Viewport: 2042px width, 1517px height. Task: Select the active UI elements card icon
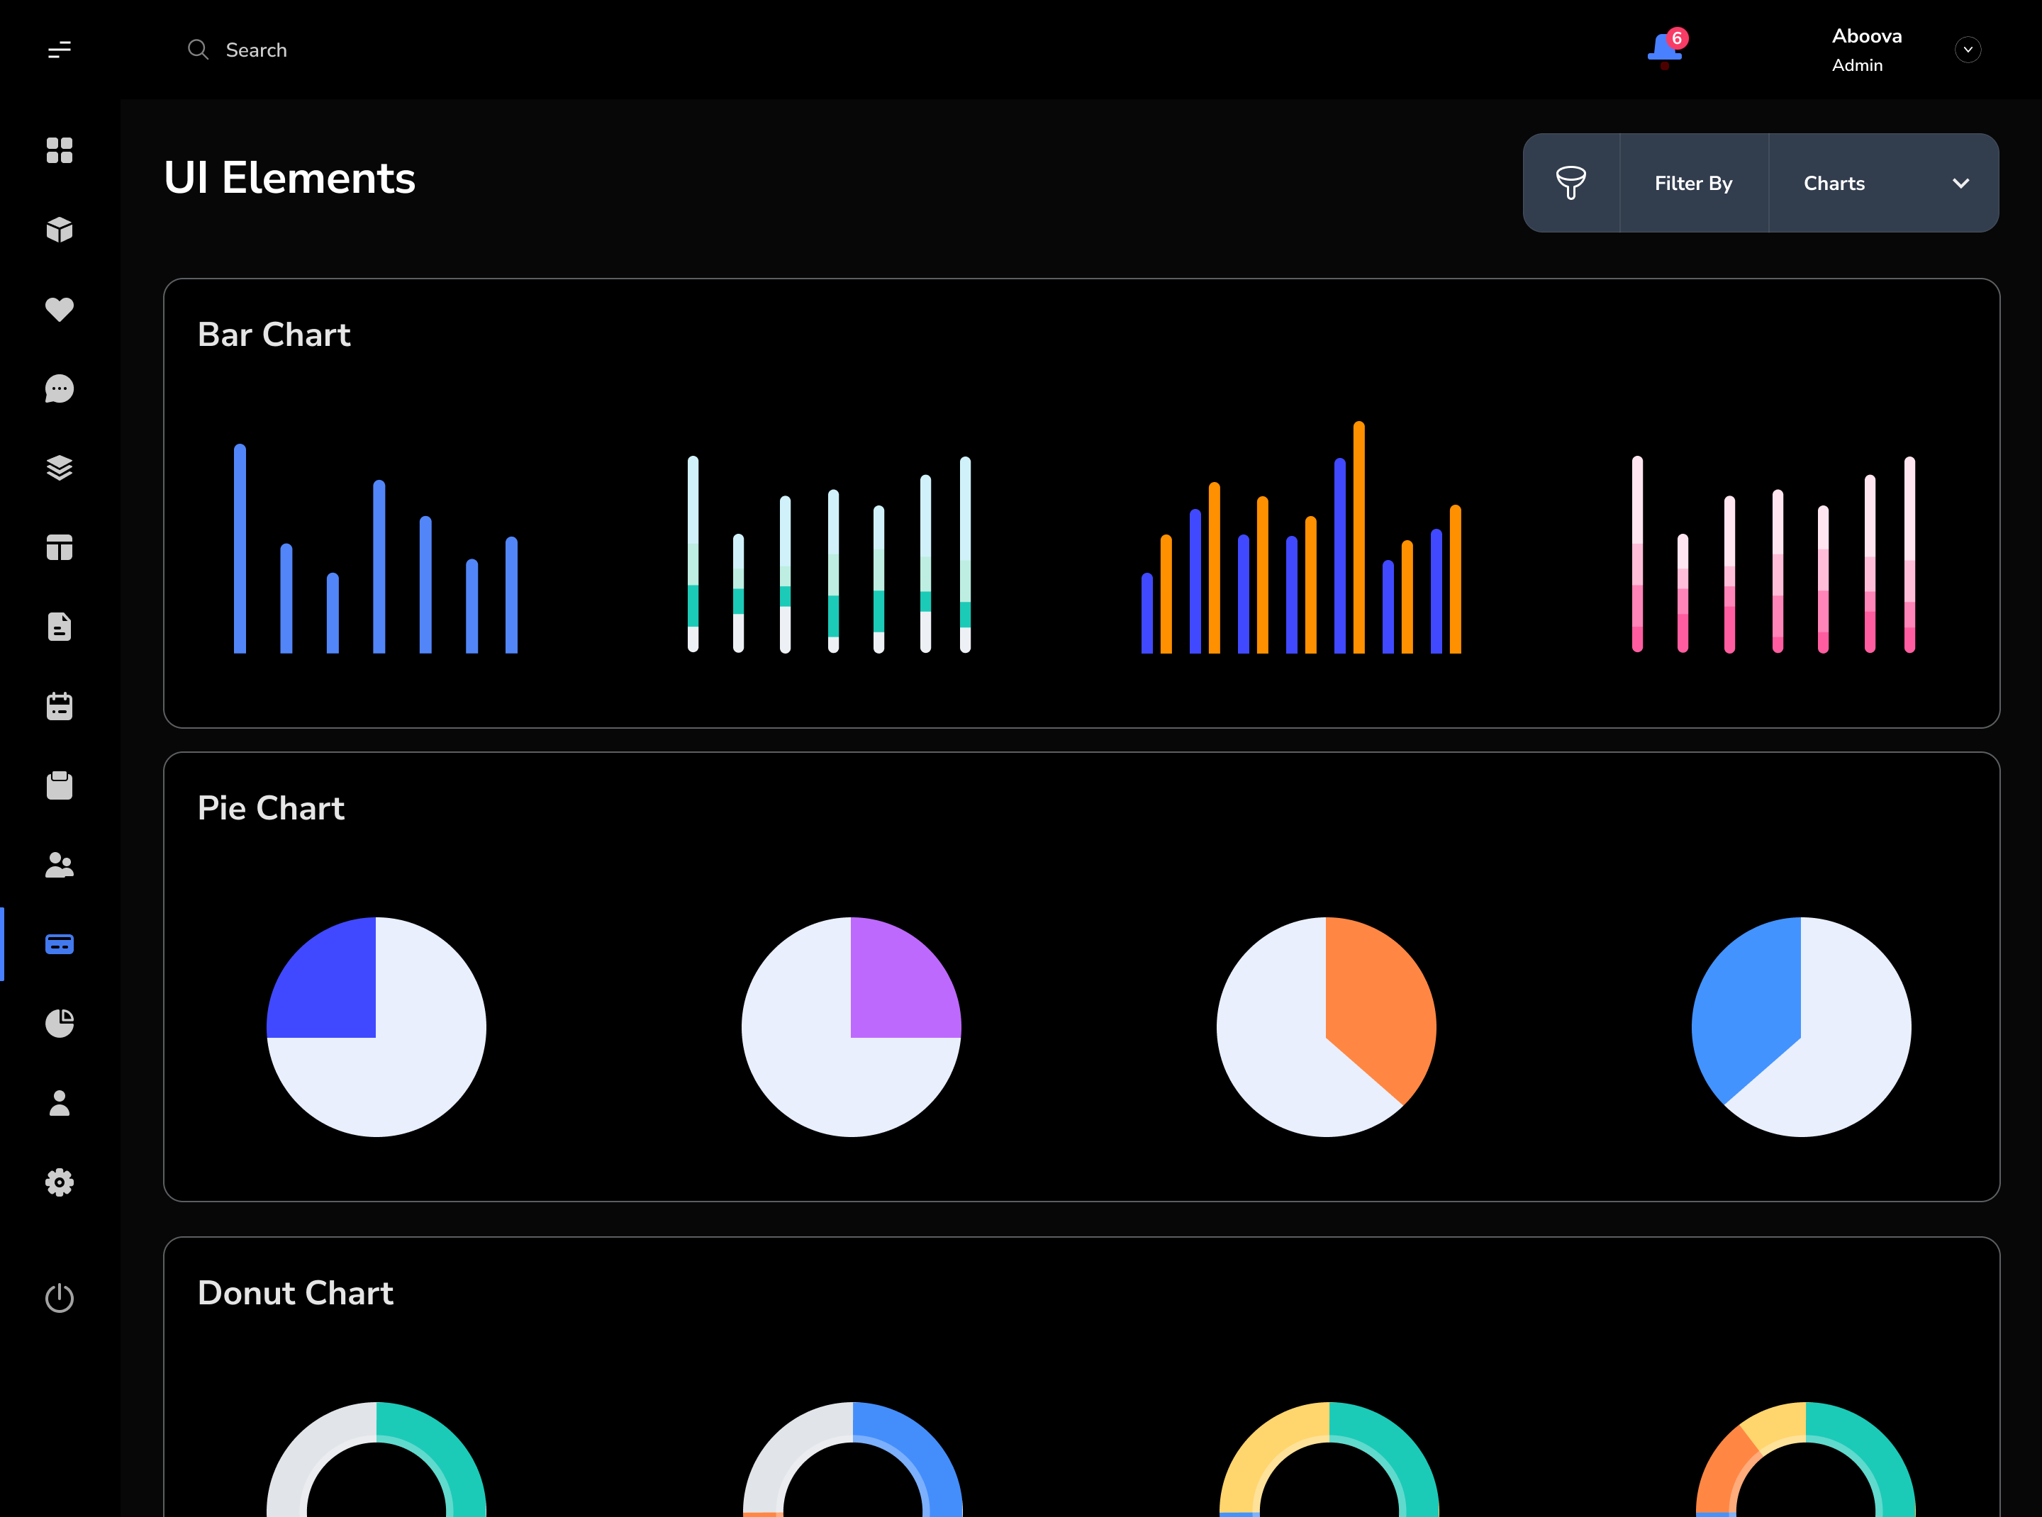(60, 944)
